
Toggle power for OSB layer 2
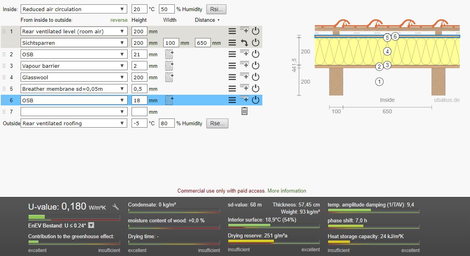(x=256, y=54)
